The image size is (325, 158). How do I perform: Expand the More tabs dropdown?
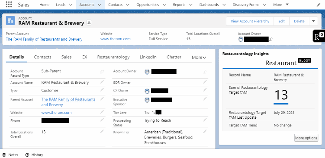click(199, 57)
